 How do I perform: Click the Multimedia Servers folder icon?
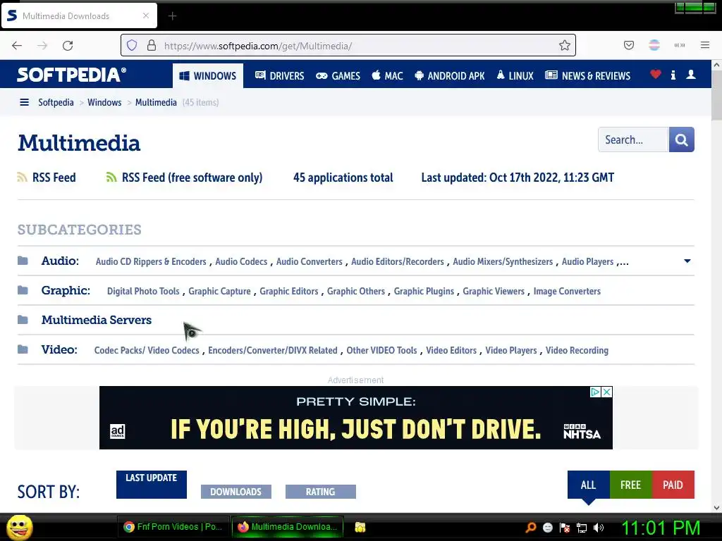(23, 320)
